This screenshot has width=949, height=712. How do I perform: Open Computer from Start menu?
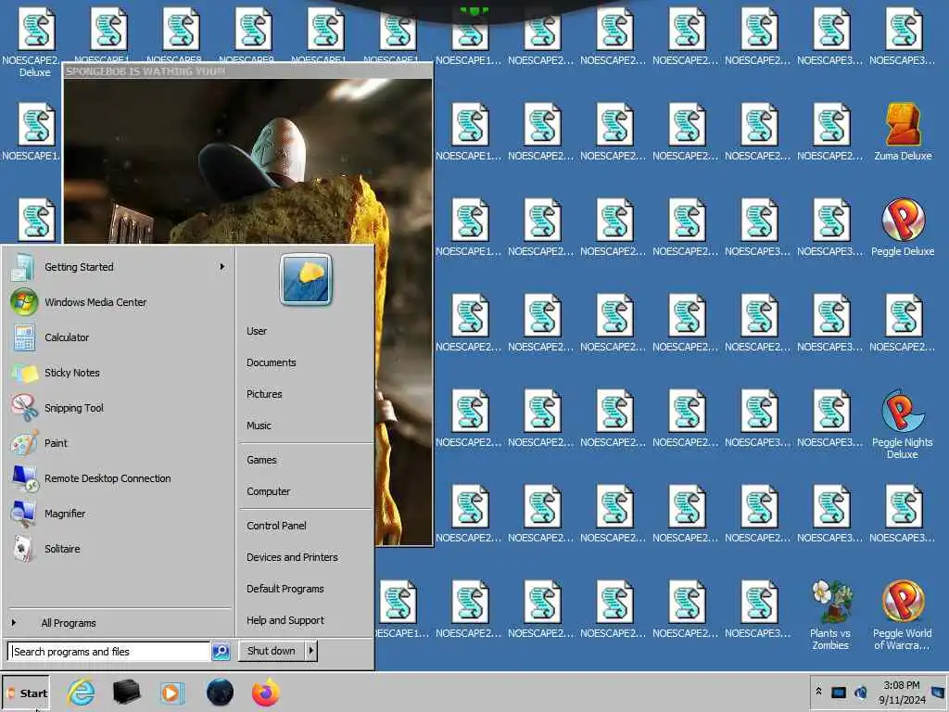click(268, 491)
